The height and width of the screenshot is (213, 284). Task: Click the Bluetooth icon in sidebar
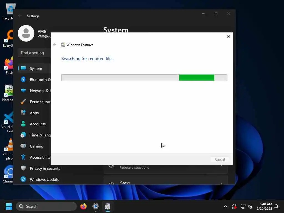(x=23, y=79)
